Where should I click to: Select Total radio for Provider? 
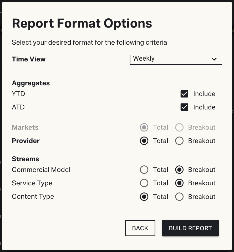(x=144, y=141)
